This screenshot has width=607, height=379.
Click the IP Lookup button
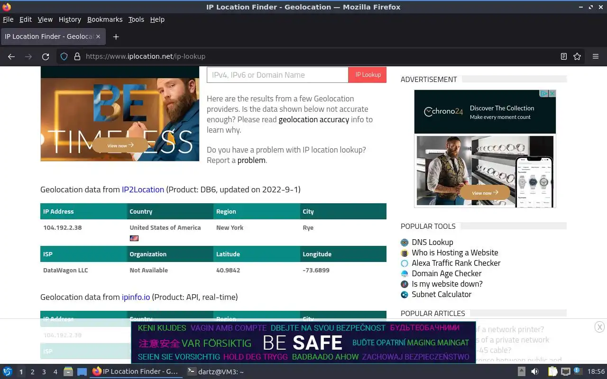coord(368,75)
